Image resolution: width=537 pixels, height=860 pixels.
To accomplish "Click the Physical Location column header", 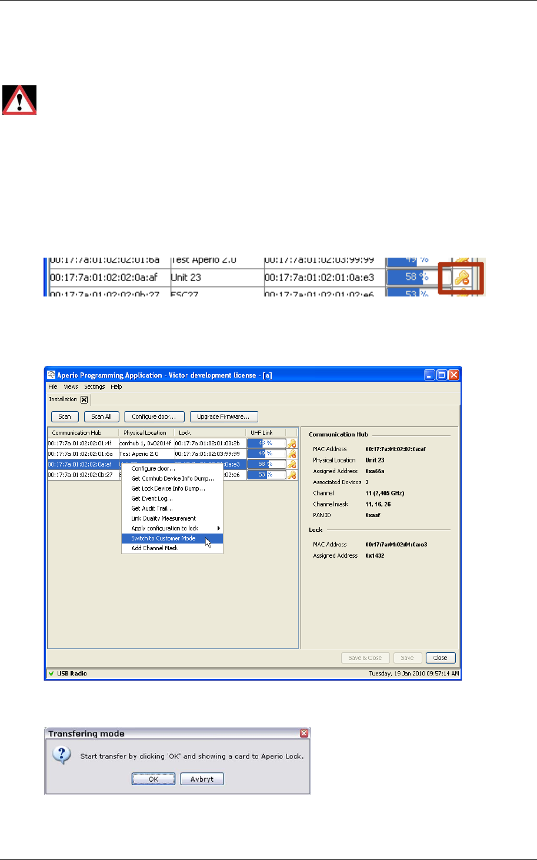I will coord(146,432).
